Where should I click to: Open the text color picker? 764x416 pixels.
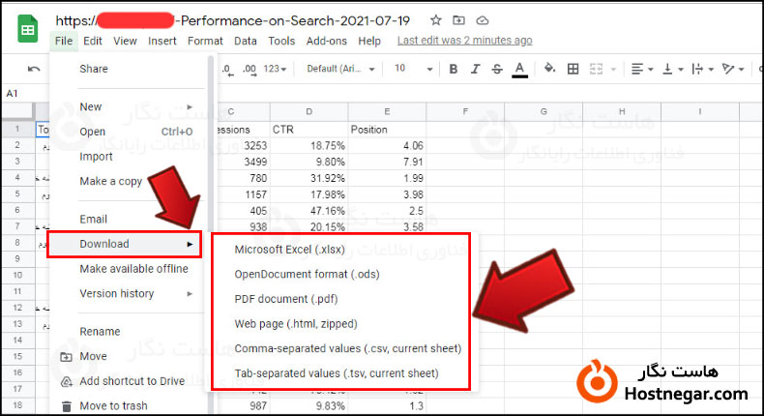click(x=520, y=70)
